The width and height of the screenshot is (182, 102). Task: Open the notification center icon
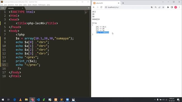[x=178, y=99]
